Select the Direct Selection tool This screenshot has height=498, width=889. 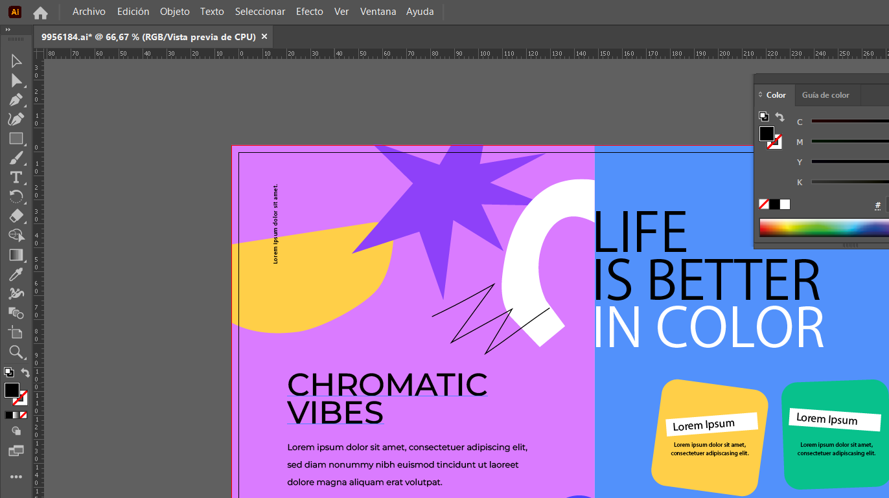pos(16,80)
